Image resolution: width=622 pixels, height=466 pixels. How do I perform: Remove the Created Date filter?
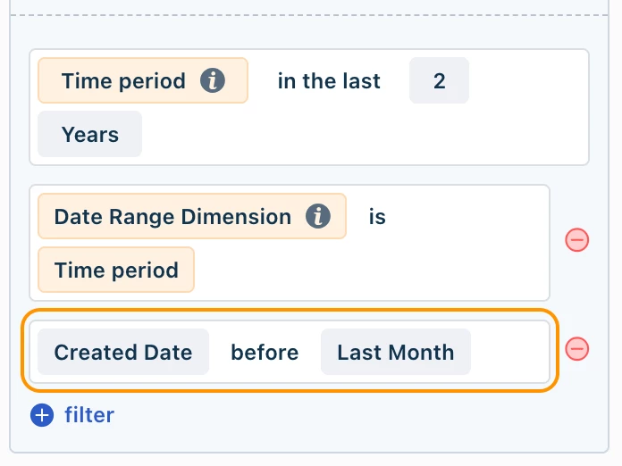pyautogui.click(x=576, y=349)
